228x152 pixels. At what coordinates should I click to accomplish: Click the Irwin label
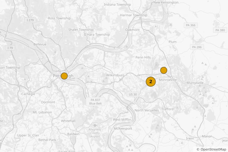click(190, 138)
